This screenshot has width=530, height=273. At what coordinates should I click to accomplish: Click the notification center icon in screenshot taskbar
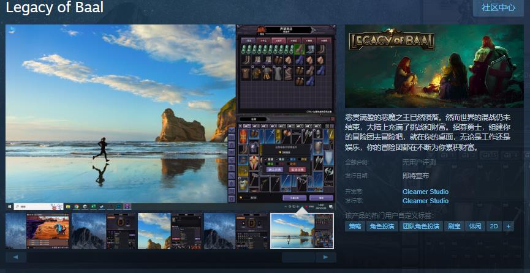click(x=331, y=206)
